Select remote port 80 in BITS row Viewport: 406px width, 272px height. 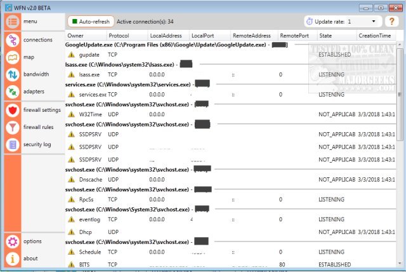point(282,264)
